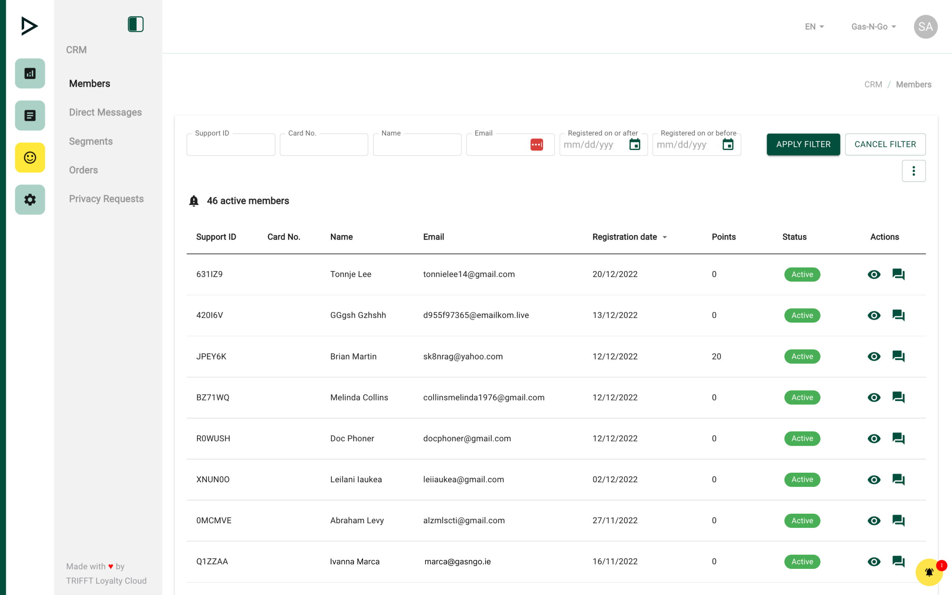This screenshot has width=952, height=595.
Task: Open the Segments menu item
Action: point(91,141)
